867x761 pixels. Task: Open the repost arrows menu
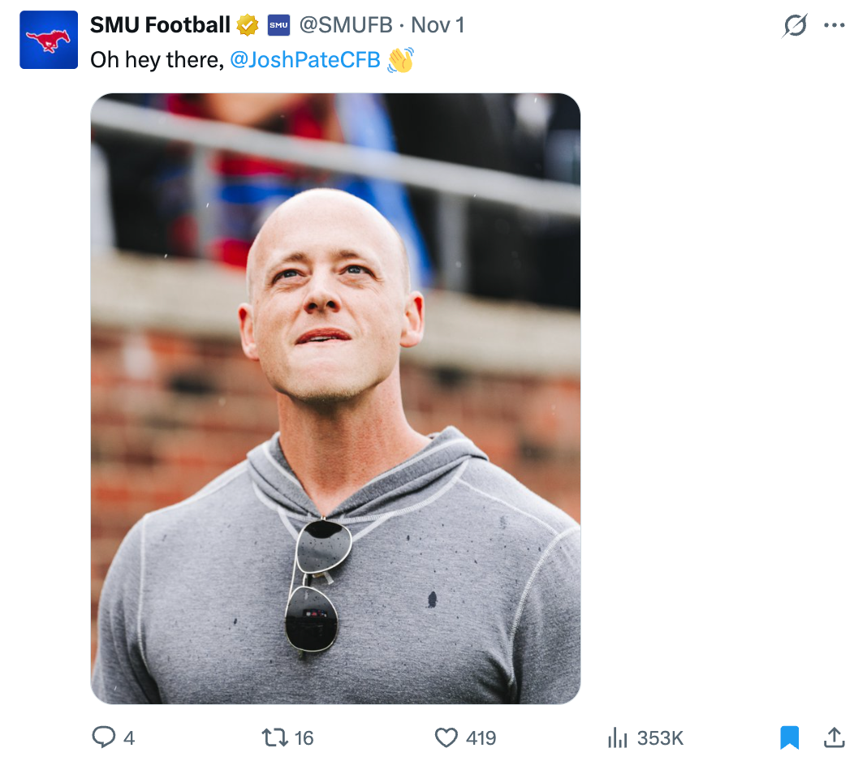(x=274, y=737)
